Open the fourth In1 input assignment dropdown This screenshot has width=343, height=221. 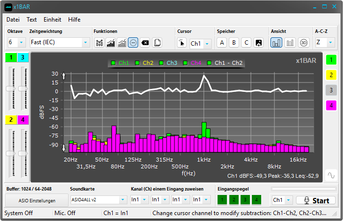tap(201, 200)
